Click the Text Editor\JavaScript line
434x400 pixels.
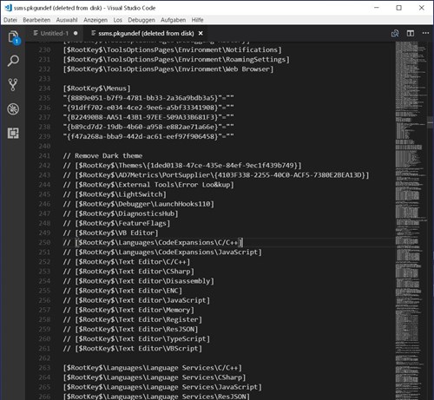click(136, 300)
